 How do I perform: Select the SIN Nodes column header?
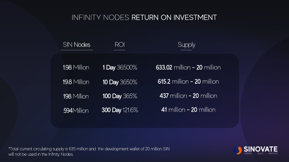(x=76, y=45)
